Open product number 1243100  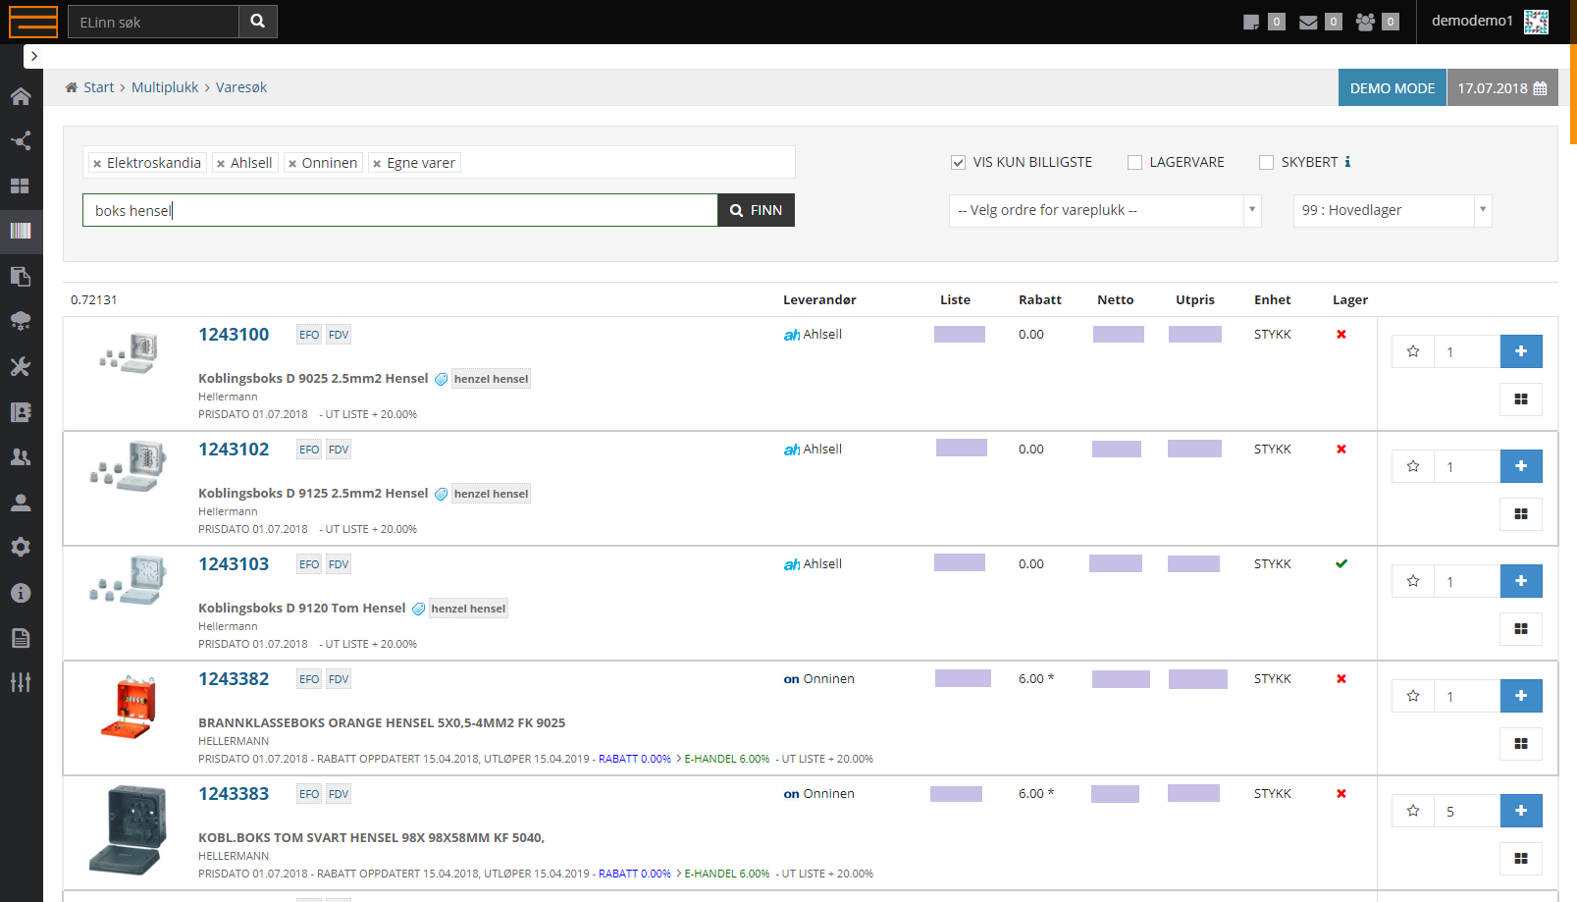[234, 335]
